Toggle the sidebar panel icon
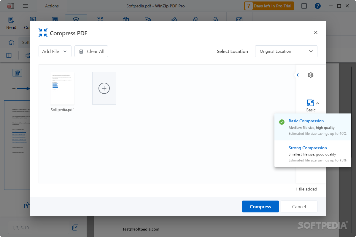This screenshot has width=356, height=237. tap(9, 55)
